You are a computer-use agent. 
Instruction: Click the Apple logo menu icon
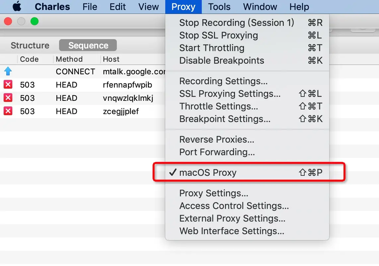(x=17, y=7)
